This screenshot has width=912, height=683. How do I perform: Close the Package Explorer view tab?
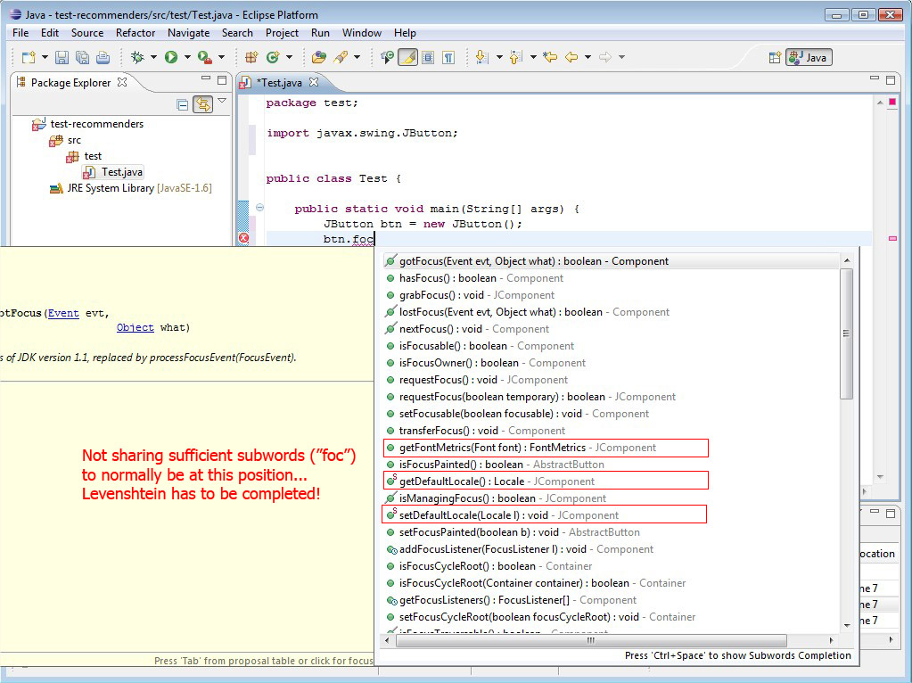[x=122, y=82]
